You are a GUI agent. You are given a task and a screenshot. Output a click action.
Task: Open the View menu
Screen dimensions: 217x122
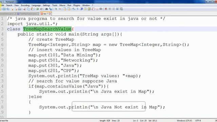[17, 5]
